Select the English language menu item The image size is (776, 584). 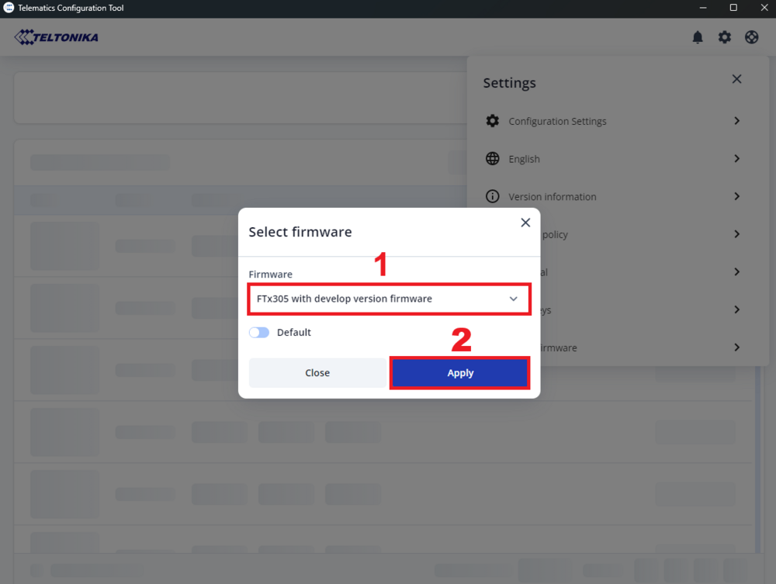coord(524,159)
